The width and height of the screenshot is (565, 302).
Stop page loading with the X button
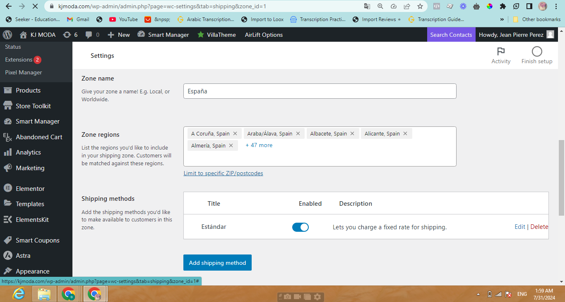coord(35,6)
